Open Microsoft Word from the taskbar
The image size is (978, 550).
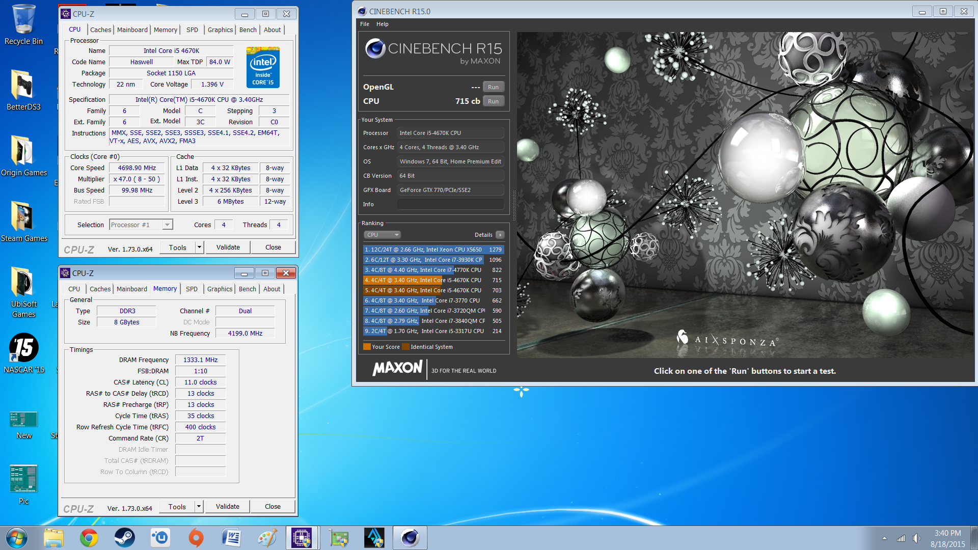tap(232, 538)
